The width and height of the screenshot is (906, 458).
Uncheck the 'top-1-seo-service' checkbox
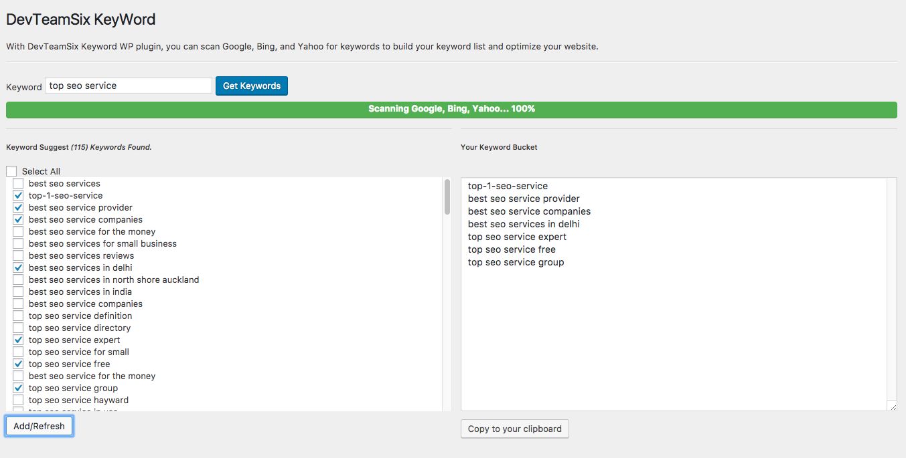[x=18, y=195]
